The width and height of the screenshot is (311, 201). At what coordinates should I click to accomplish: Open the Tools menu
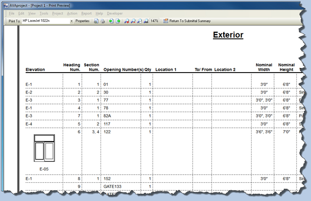(44, 13)
